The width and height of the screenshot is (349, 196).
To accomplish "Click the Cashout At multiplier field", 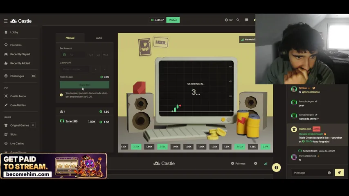I will pos(75,69).
